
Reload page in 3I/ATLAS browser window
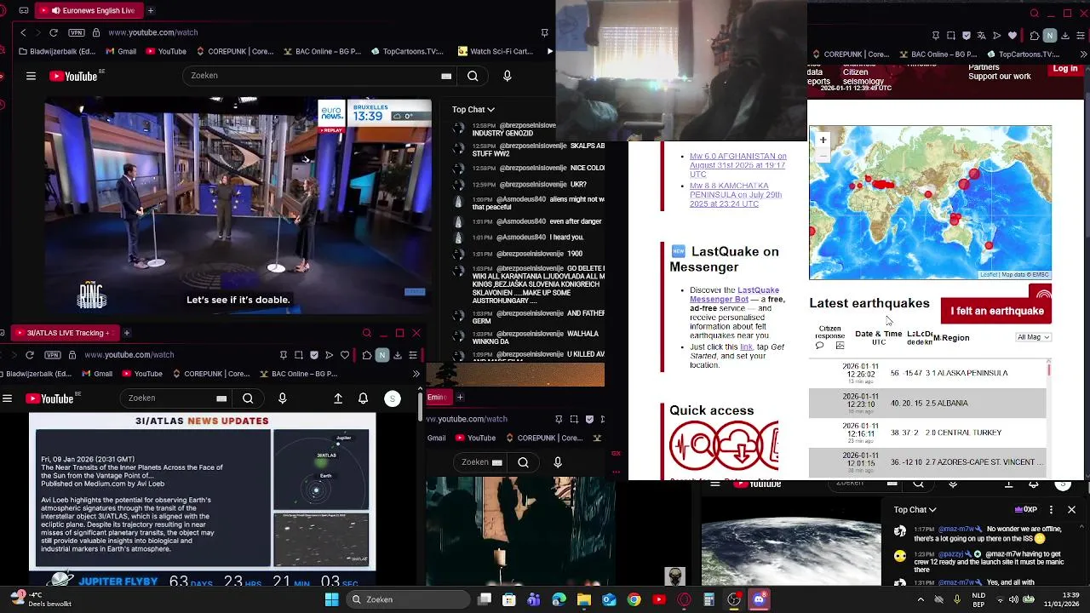tap(30, 355)
